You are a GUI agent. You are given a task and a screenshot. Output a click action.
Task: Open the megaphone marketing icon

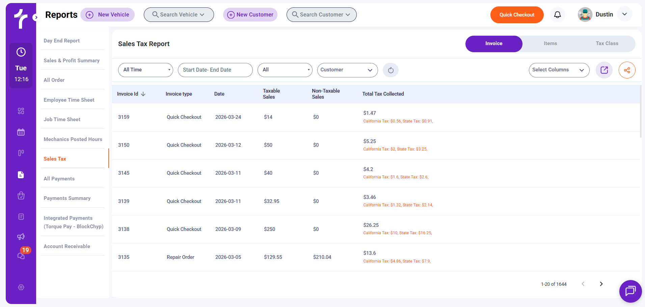pos(21,237)
